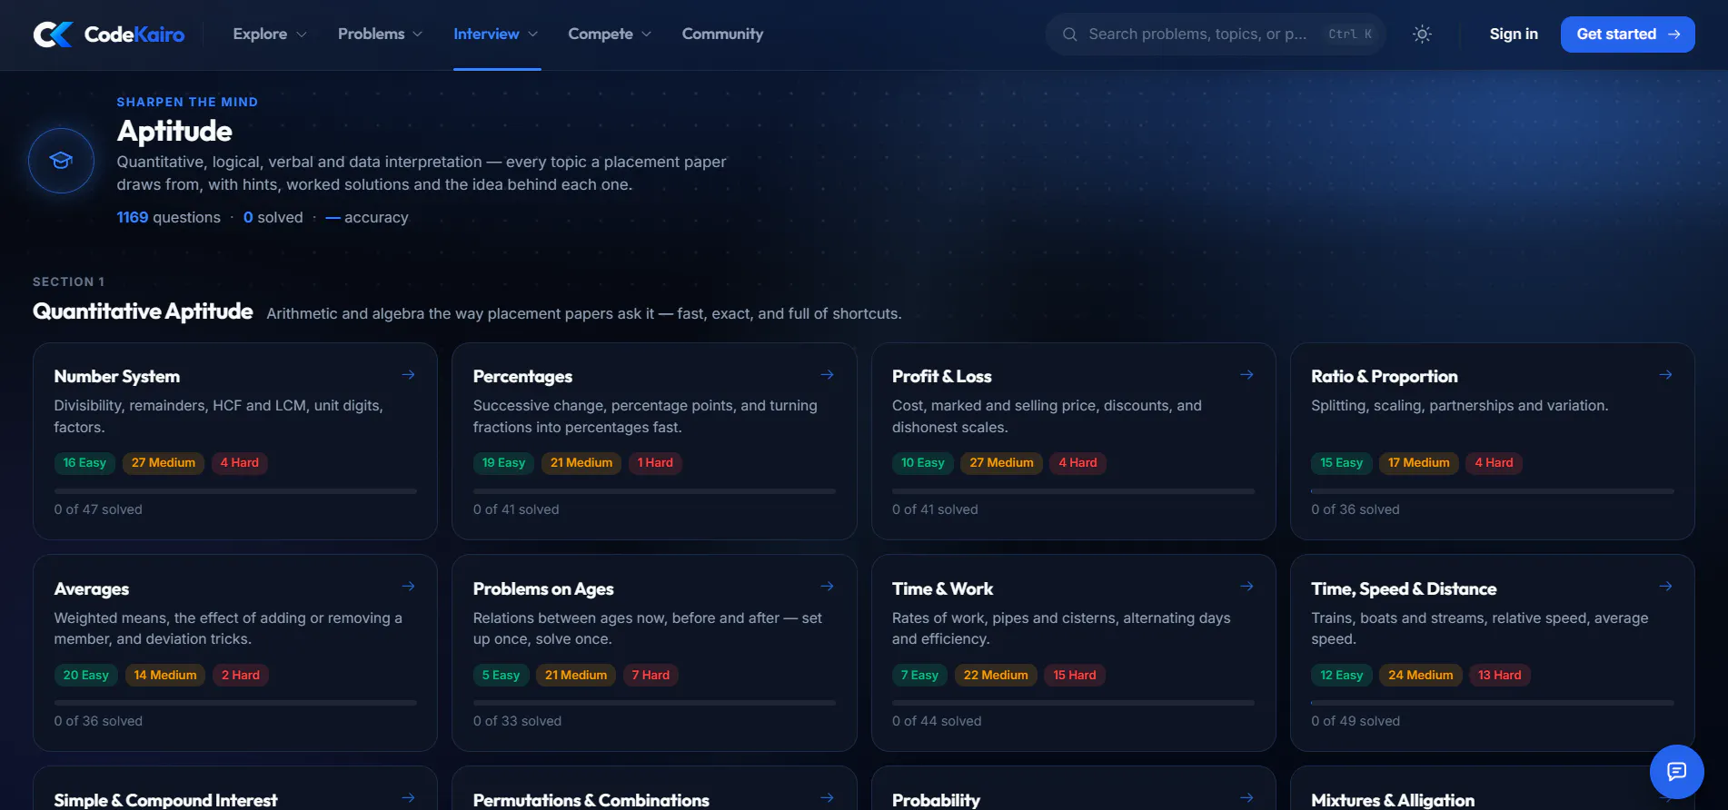Toggle the light/dark theme sun icon
The image size is (1728, 810).
(x=1422, y=35)
